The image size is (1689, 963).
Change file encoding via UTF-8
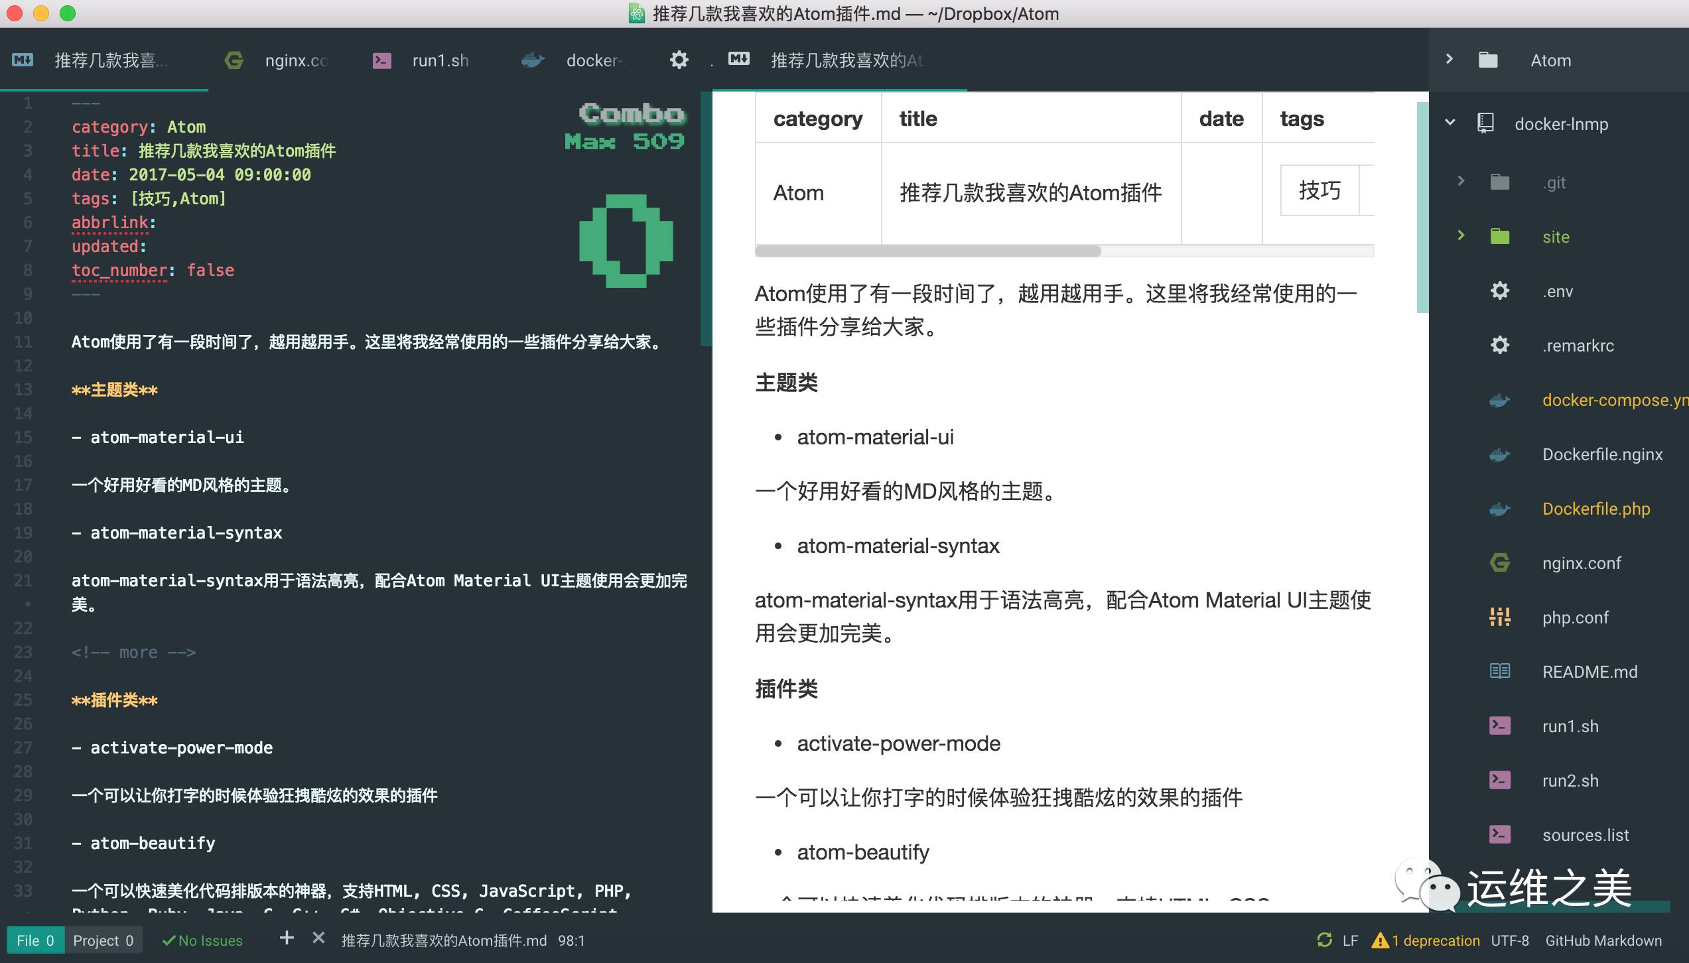1510,940
